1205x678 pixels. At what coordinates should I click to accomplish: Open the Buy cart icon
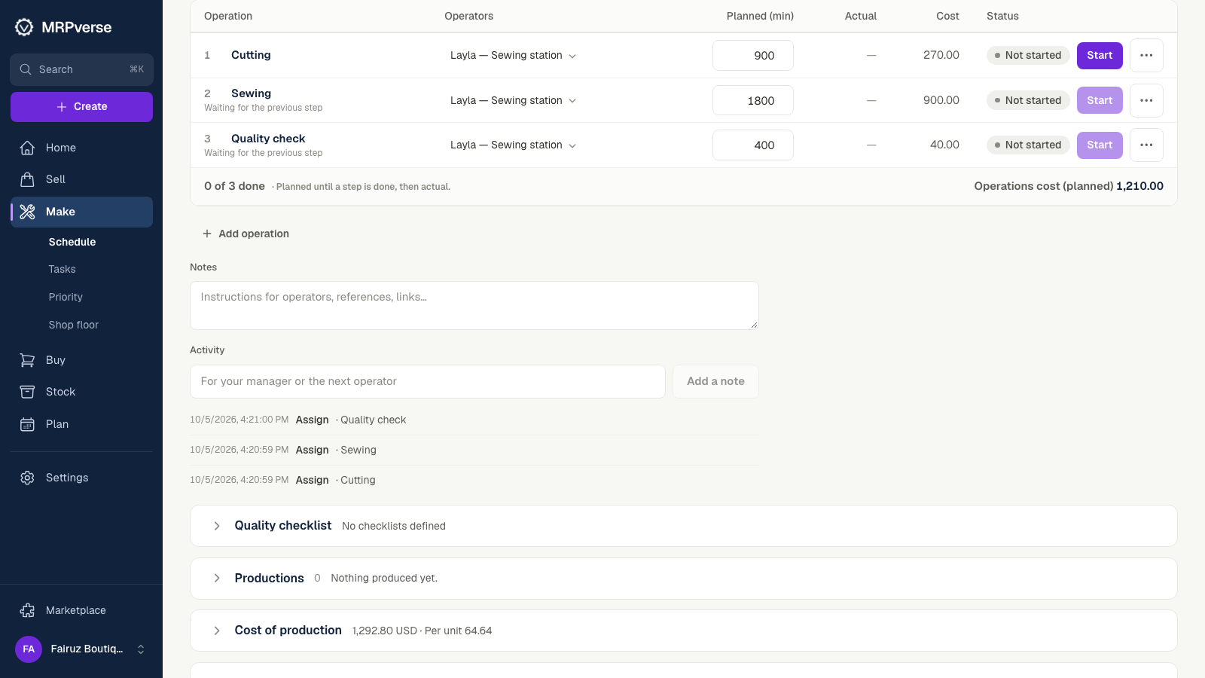[x=27, y=360]
